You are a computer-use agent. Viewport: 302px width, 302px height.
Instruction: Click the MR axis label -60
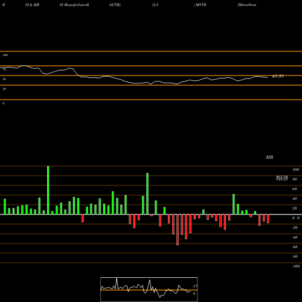pyautogui.click(x=295, y=247)
